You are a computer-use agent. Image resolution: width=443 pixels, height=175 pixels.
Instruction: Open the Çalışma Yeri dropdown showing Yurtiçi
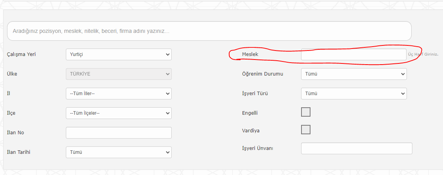119,54
